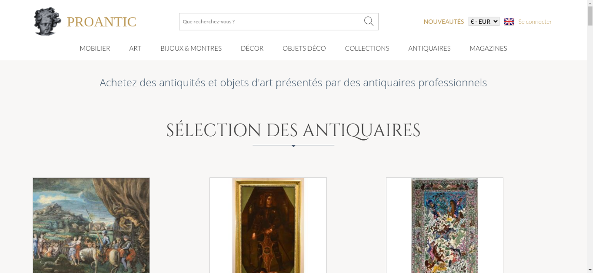Switch language via the UK flag icon
The image size is (593, 273).
[x=509, y=22]
